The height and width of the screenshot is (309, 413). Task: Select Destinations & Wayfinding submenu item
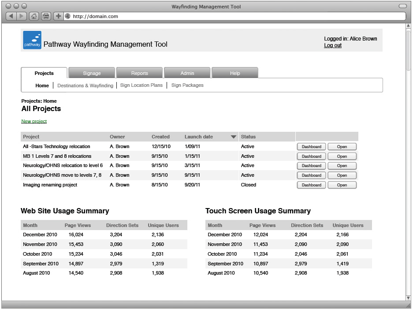coord(85,86)
